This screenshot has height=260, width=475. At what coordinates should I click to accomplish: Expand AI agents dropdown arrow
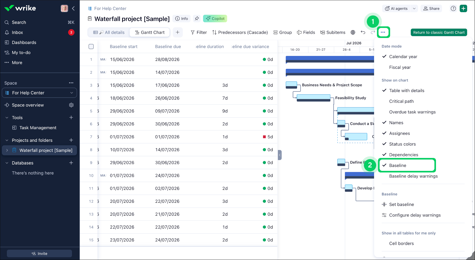tap(414, 8)
